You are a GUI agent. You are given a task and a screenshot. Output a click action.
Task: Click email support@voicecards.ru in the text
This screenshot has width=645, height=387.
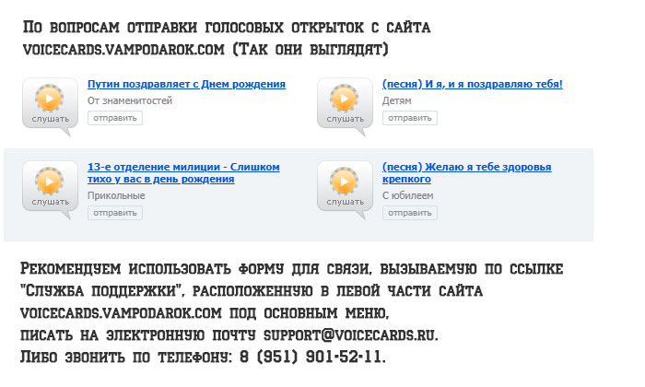coord(349,334)
